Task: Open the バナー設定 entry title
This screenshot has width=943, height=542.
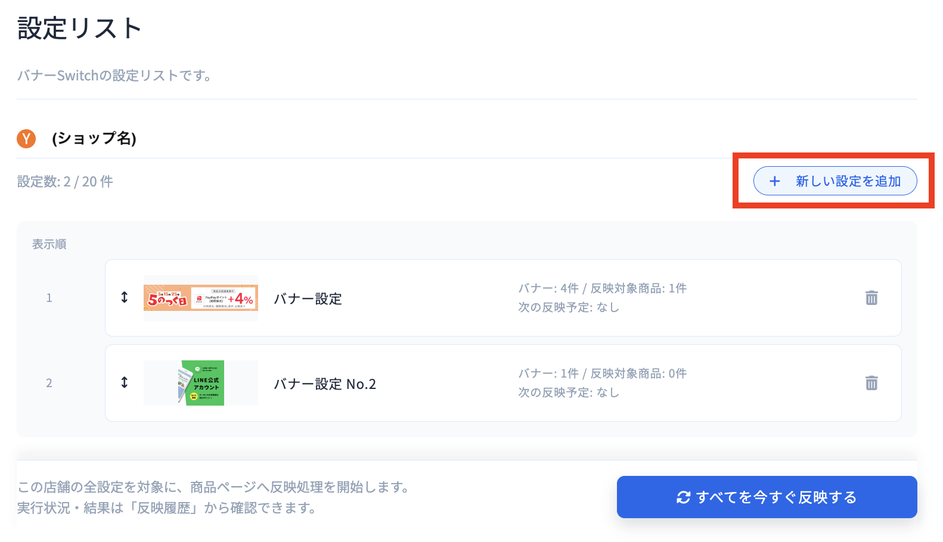Action: (x=308, y=299)
